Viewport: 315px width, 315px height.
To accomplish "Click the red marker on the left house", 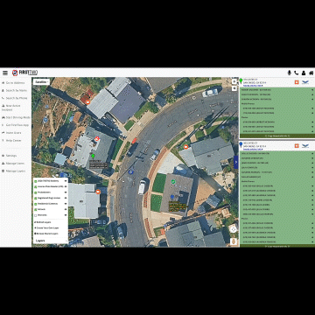I will pos(97,138).
